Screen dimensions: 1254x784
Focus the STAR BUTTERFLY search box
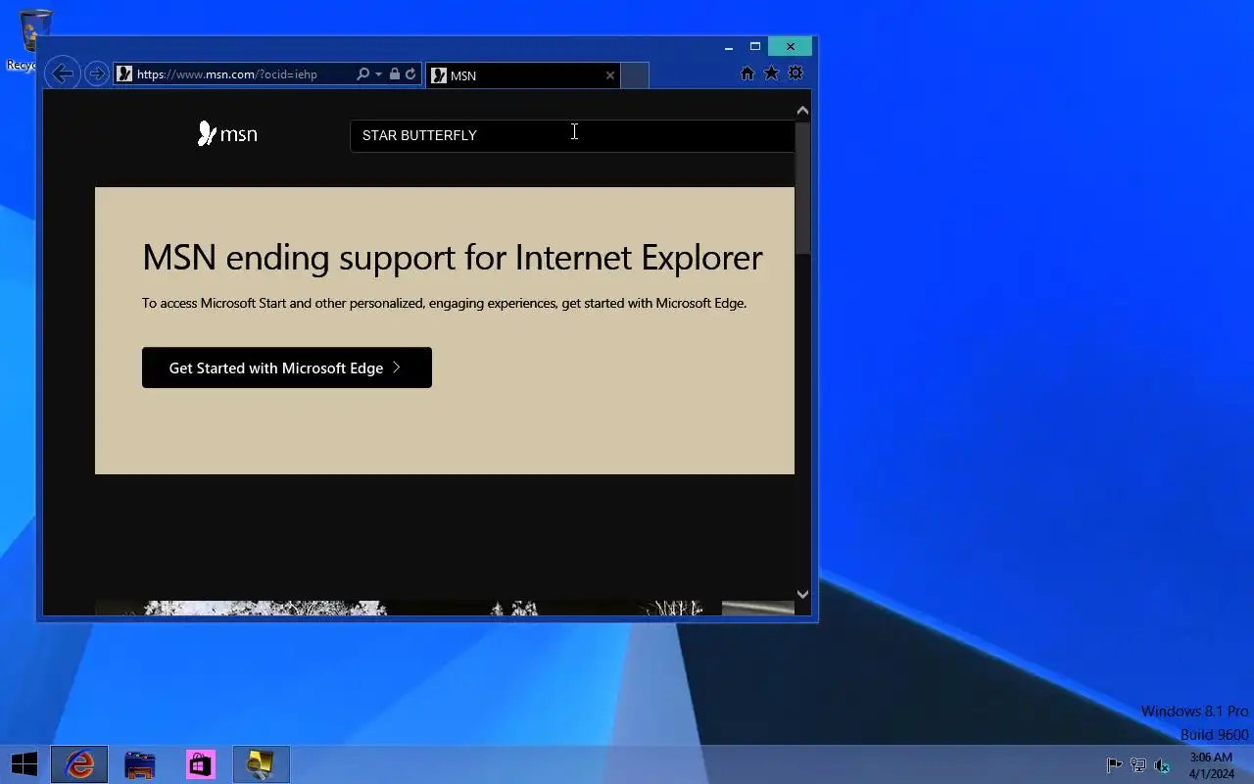[572, 135]
